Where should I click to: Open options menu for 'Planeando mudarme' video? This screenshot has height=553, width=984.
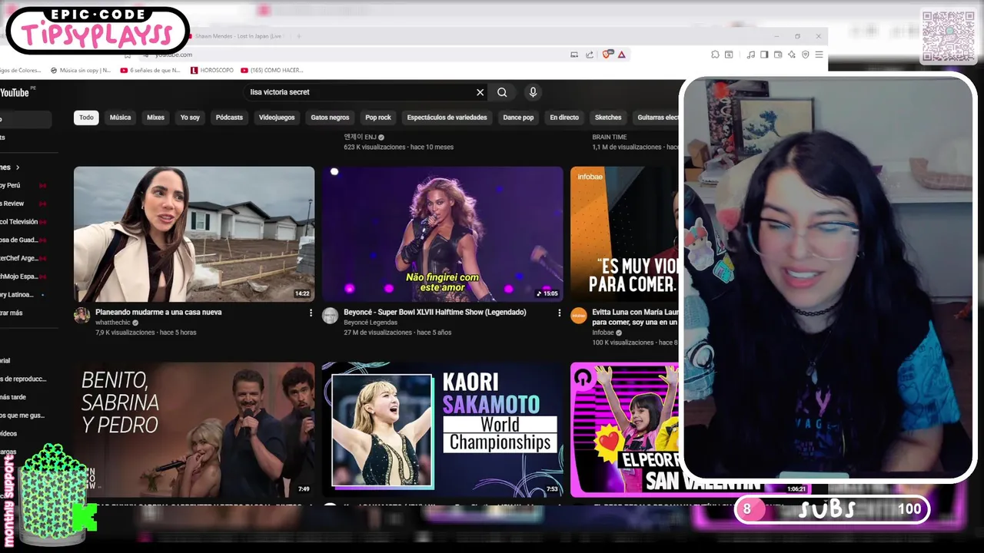click(311, 313)
